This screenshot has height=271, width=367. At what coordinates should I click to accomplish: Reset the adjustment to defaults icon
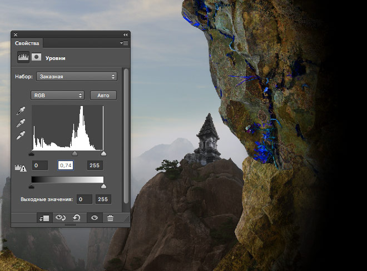pyautogui.click(x=77, y=218)
